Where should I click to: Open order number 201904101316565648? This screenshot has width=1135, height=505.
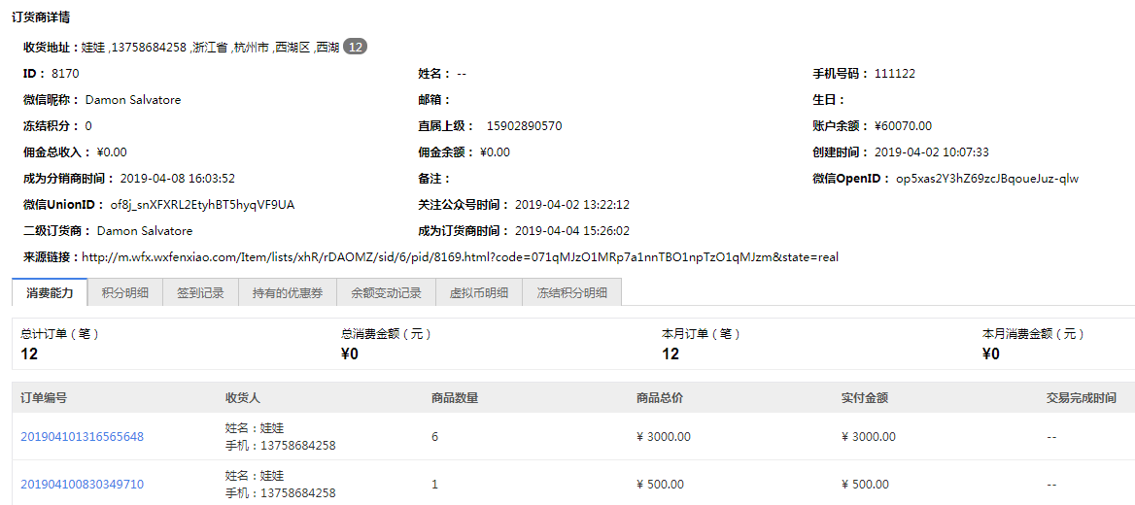[x=83, y=437]
